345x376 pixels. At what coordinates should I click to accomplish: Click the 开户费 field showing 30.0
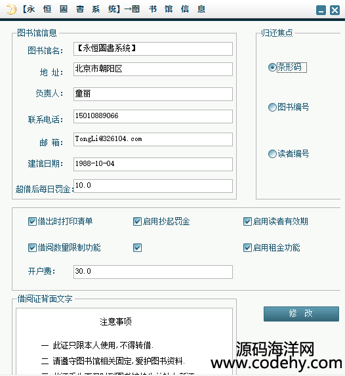153,272
